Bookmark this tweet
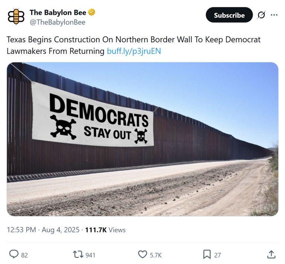This screenshot has width=285, height=264. coord(207,254)
